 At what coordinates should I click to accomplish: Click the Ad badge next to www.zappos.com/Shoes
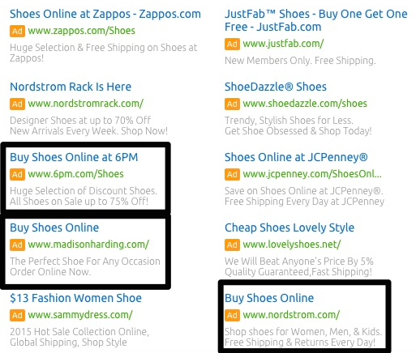pos(17,31)
